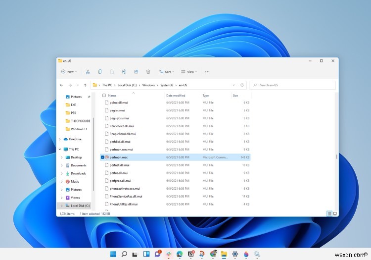This screenshot has height=260, width=371.
Task: Click the Cut scissors icon
Action: click(x=88, y=72)
